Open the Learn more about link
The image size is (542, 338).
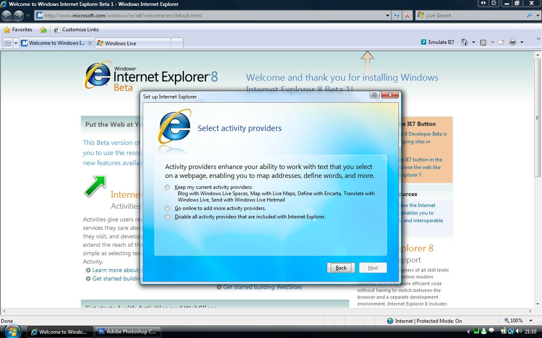tap(115, 270)
